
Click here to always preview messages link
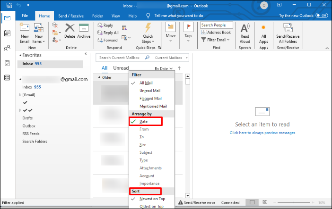click(262, 133)
